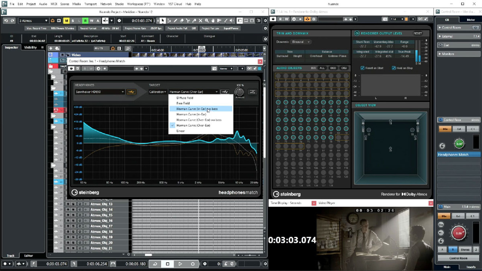Toggle Reset on Start checkbox
The image size is (482, 271).
[363, 68]
